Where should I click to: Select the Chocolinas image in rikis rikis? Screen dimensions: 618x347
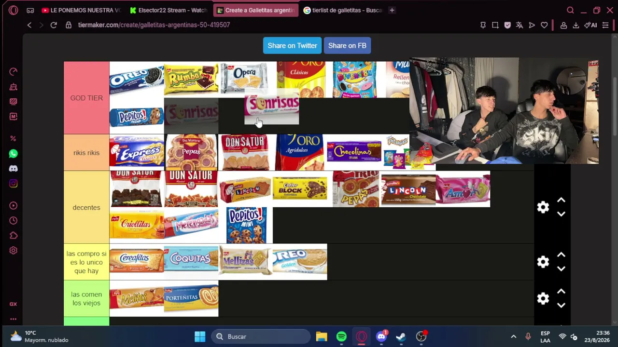tap(354, 152)
